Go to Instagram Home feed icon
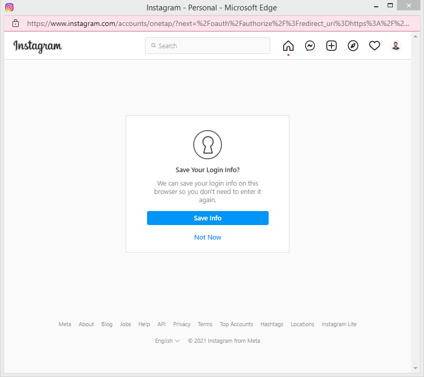 288,46
